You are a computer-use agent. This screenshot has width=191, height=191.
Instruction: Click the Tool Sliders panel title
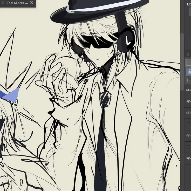(x=15, y=3)
